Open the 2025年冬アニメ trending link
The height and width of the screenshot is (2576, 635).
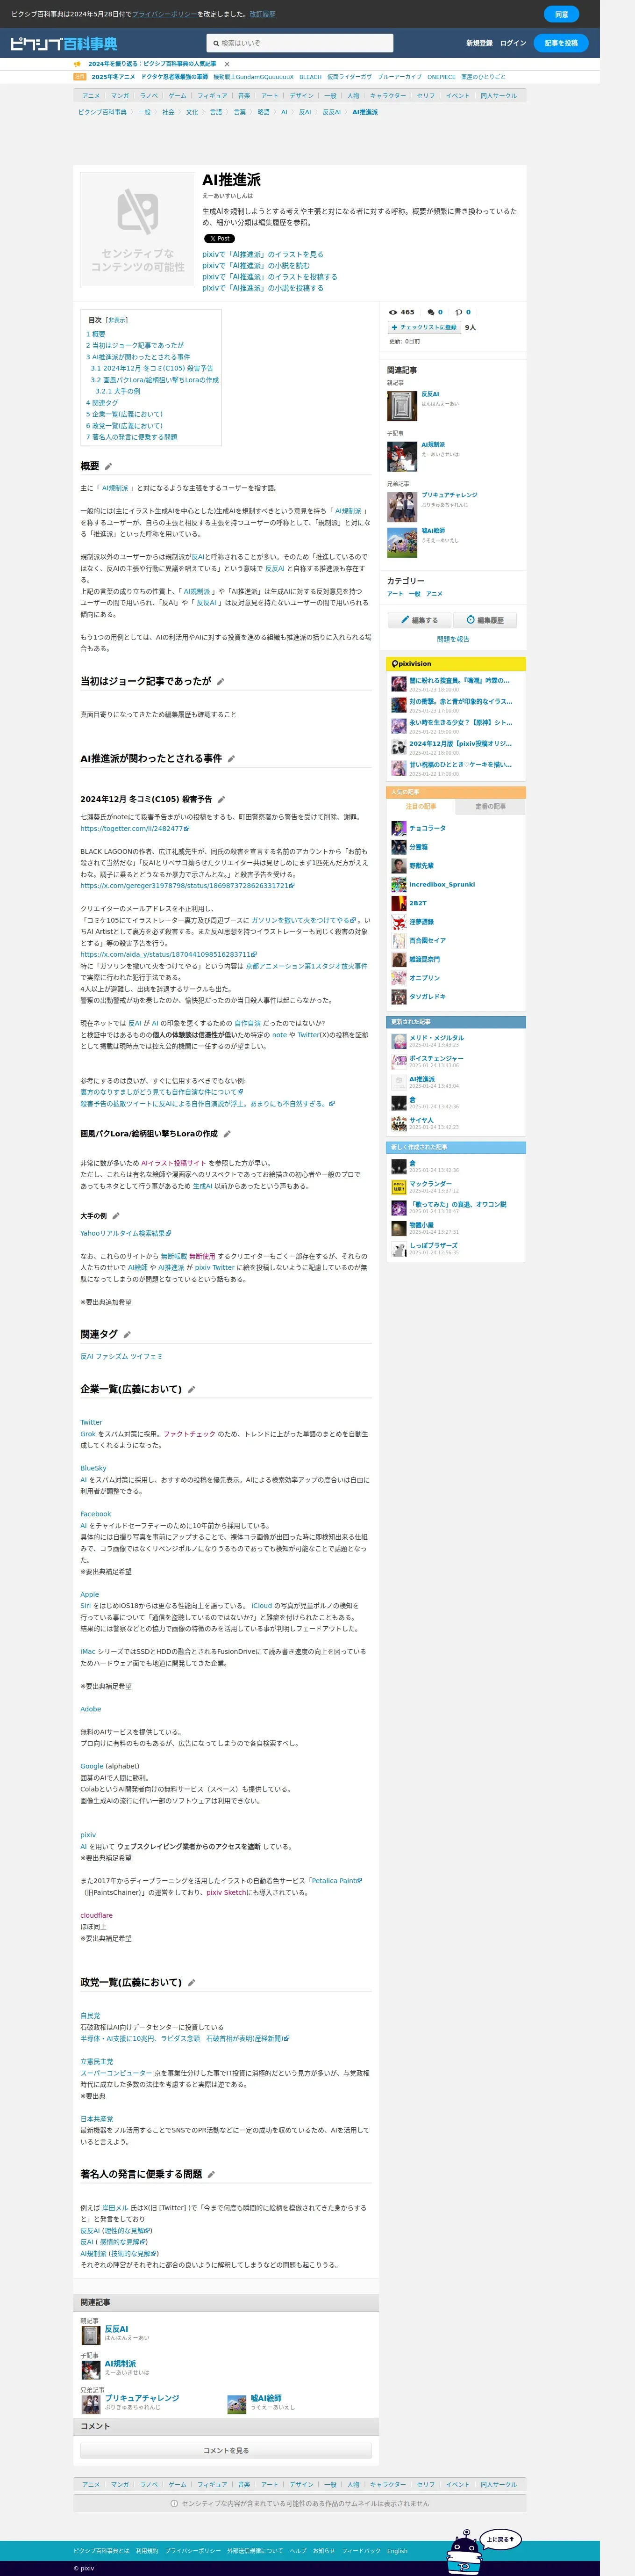tap(113, 77)
